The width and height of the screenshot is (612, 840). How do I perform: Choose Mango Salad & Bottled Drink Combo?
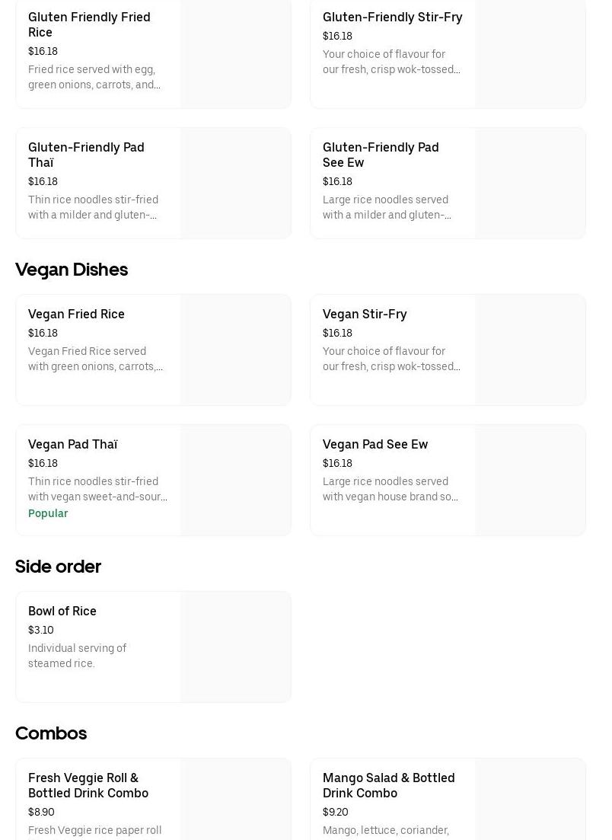[x=388, y=785]
